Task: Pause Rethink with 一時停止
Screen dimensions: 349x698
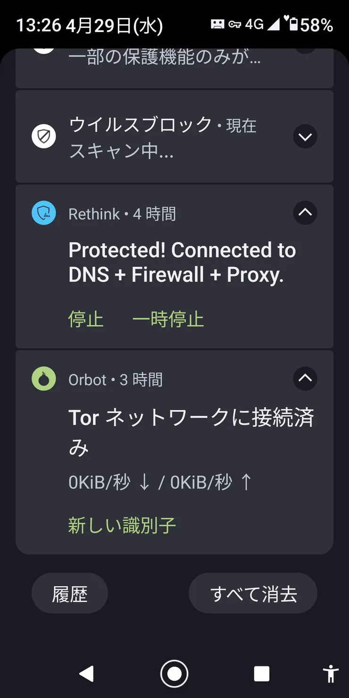Action: point(168,319)
